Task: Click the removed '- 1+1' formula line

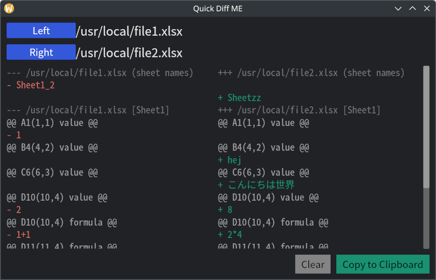Action: click(x=19, y=235)
